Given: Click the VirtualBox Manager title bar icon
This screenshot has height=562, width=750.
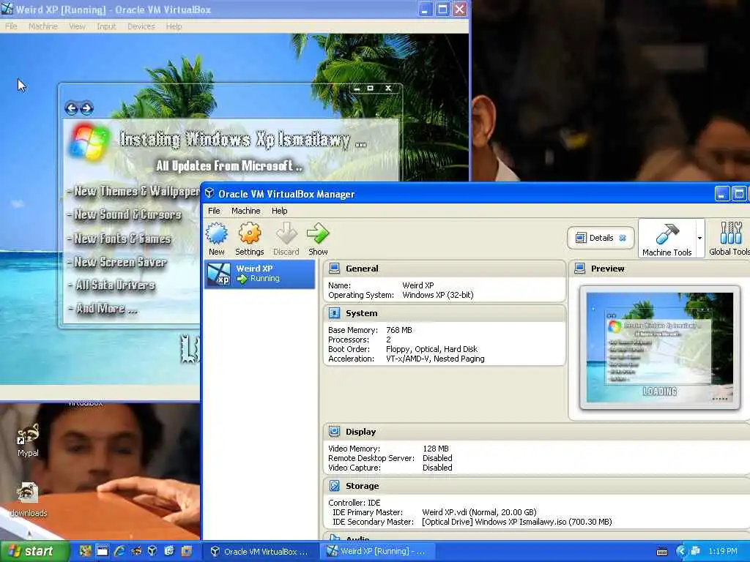Looking at the screenshot, I should coord(209,193).
